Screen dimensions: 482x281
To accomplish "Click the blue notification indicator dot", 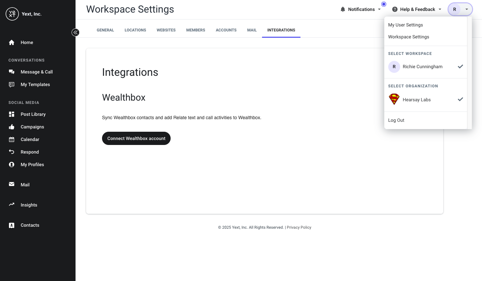I will tap(384, 4).
